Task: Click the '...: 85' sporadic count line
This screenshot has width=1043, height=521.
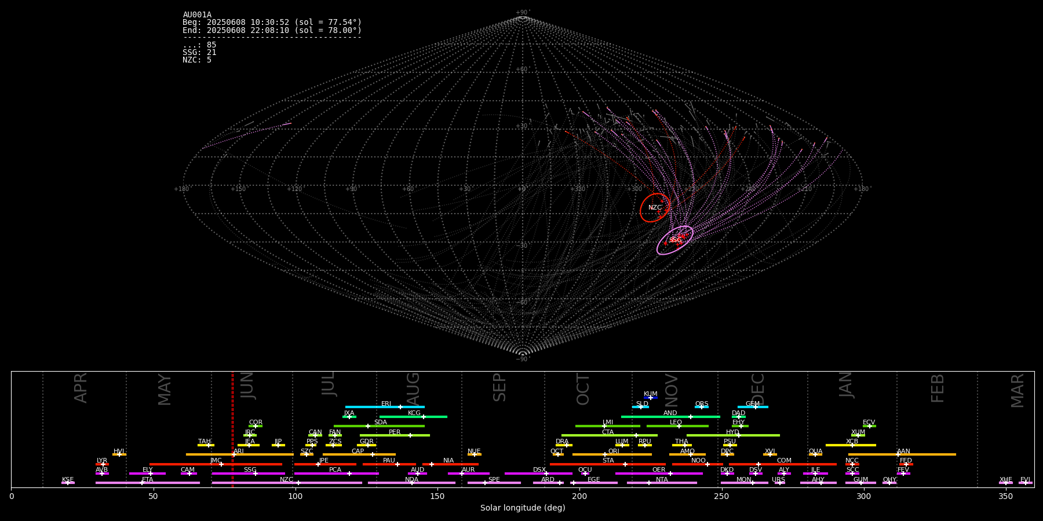Action: (199, 45)
